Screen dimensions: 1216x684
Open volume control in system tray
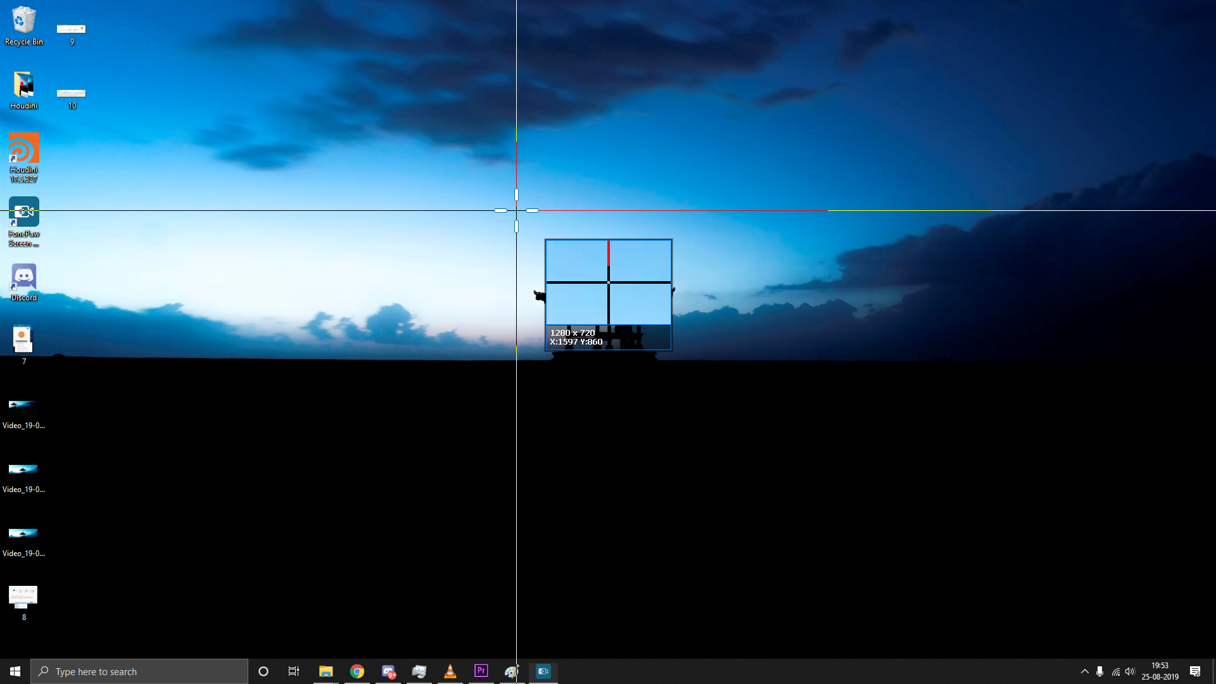pyautogui.click(x=1130, y=671)
